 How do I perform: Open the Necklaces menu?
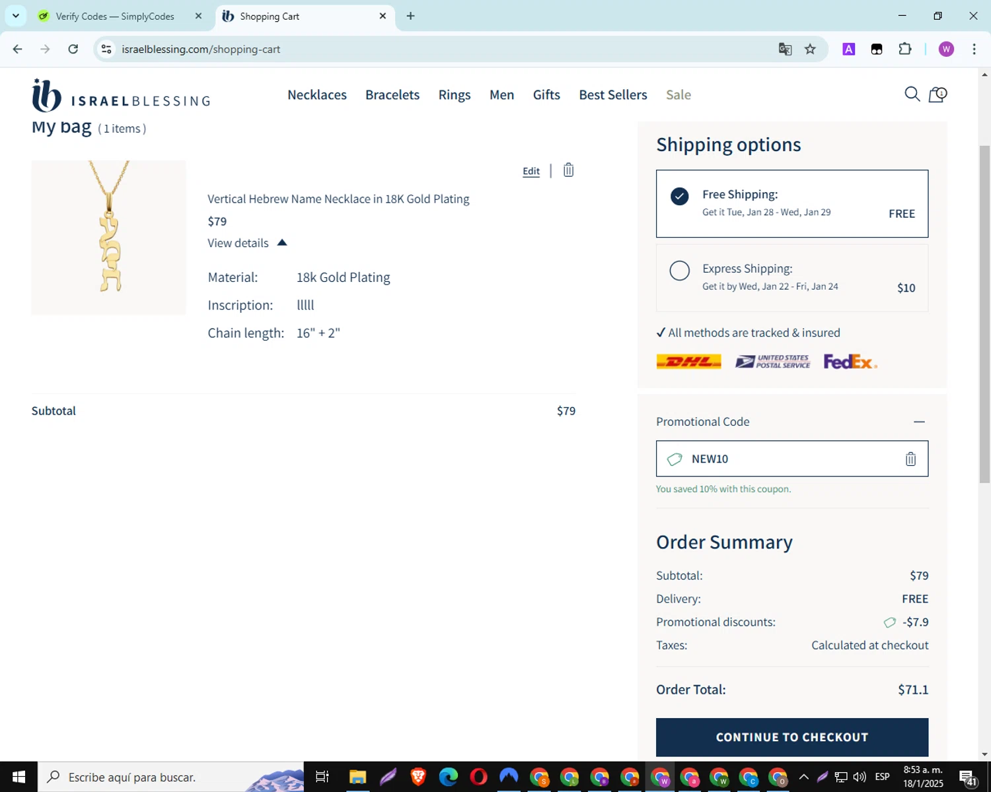317,94
